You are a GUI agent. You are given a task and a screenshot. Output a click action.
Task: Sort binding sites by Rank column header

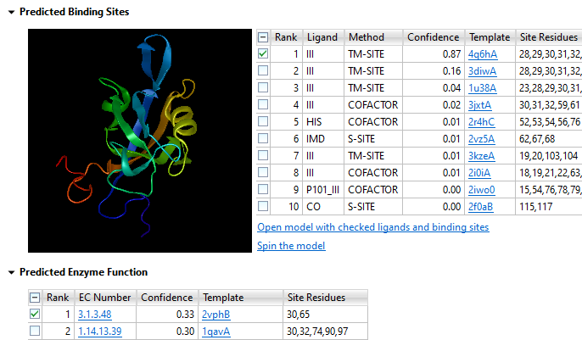click(x=287, y=37)
